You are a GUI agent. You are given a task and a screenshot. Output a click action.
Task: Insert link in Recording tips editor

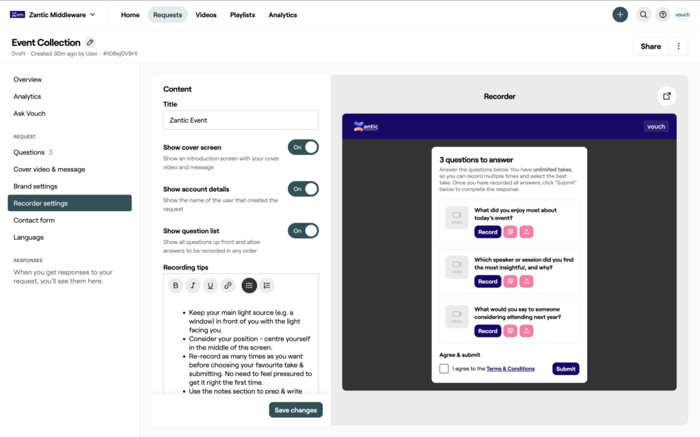228,285
